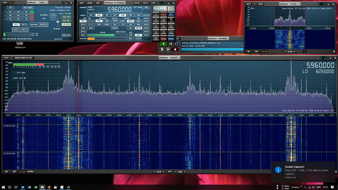Switch Main SP to SP view

coord(6,172)
